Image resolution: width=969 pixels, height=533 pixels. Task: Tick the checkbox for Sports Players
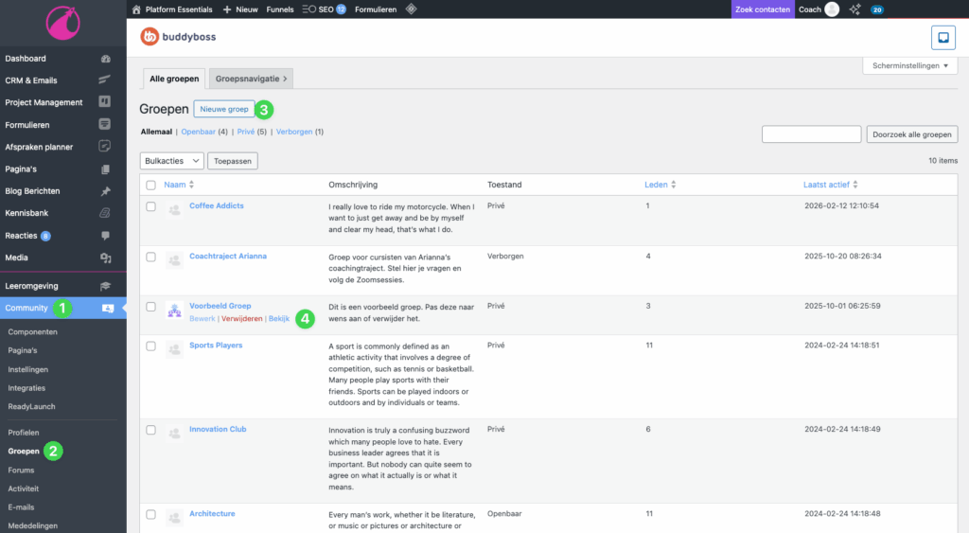(151, 346)
